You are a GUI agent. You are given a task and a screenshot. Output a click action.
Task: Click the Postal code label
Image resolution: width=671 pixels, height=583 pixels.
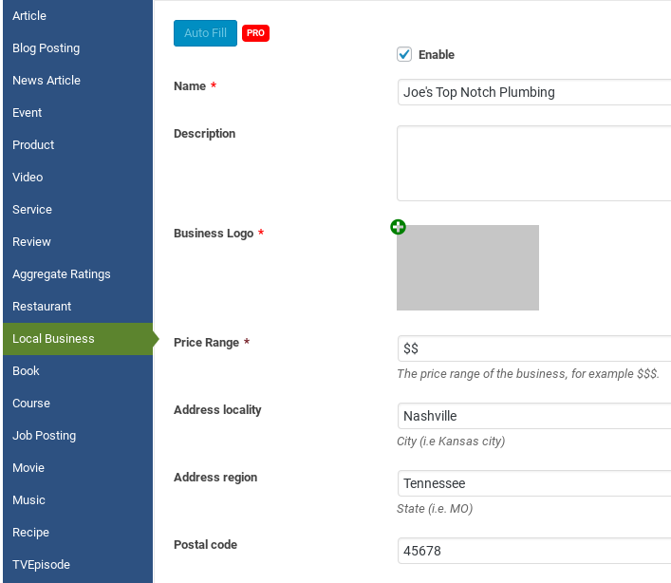coord(205,544)
